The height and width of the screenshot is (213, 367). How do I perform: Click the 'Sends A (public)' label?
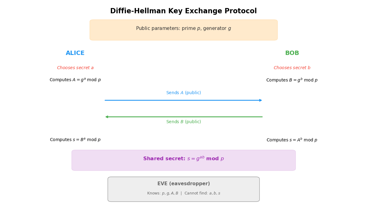(183, 93)
